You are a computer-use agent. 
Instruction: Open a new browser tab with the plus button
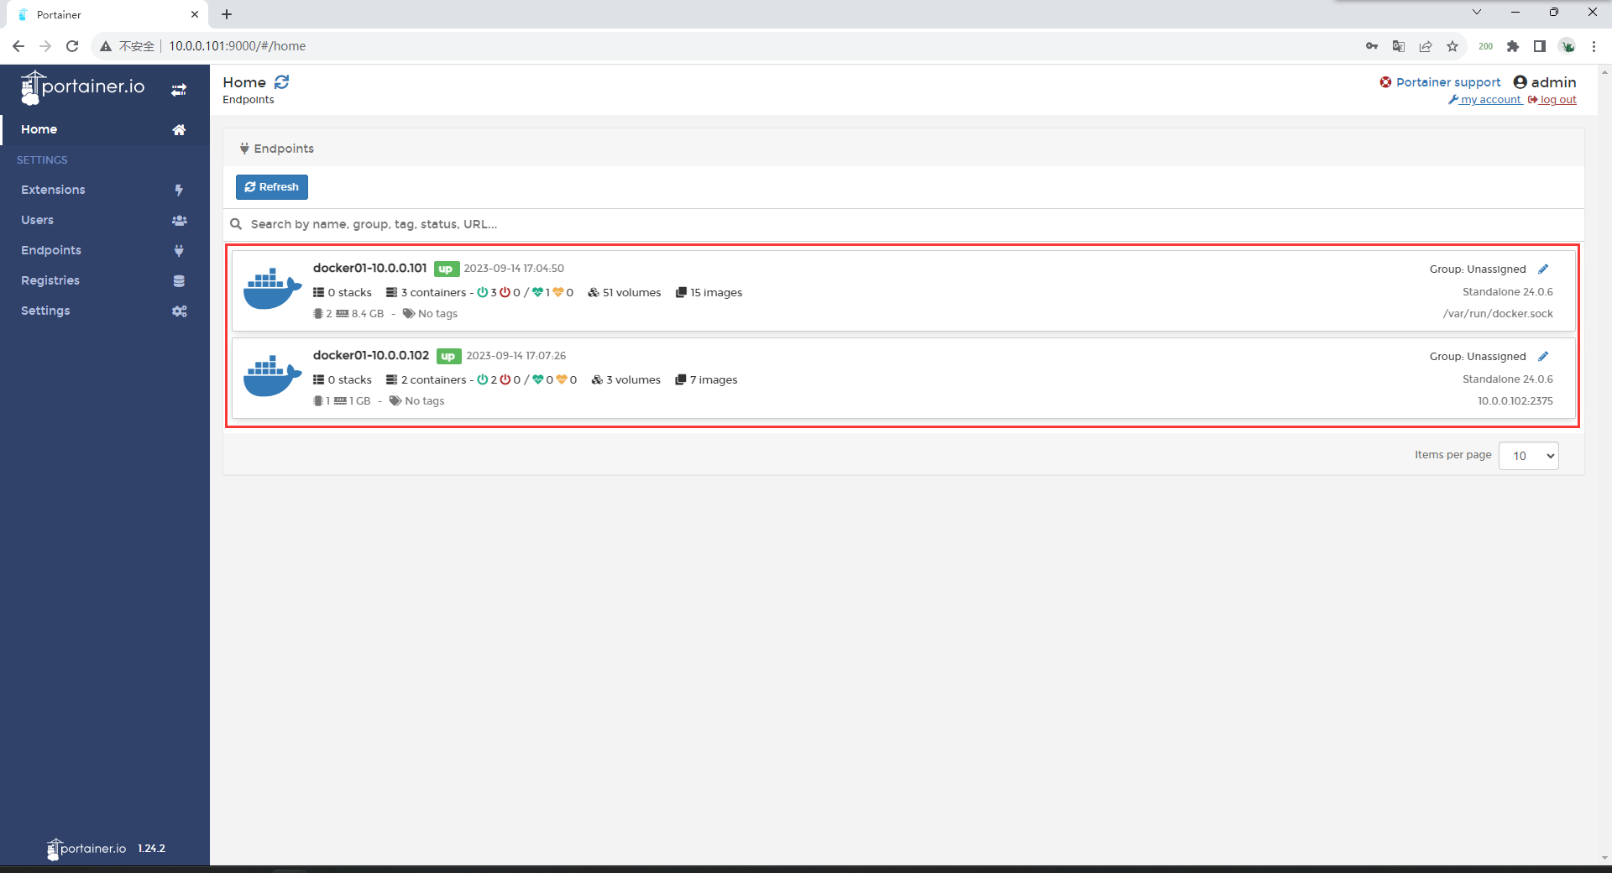[227, 14]
